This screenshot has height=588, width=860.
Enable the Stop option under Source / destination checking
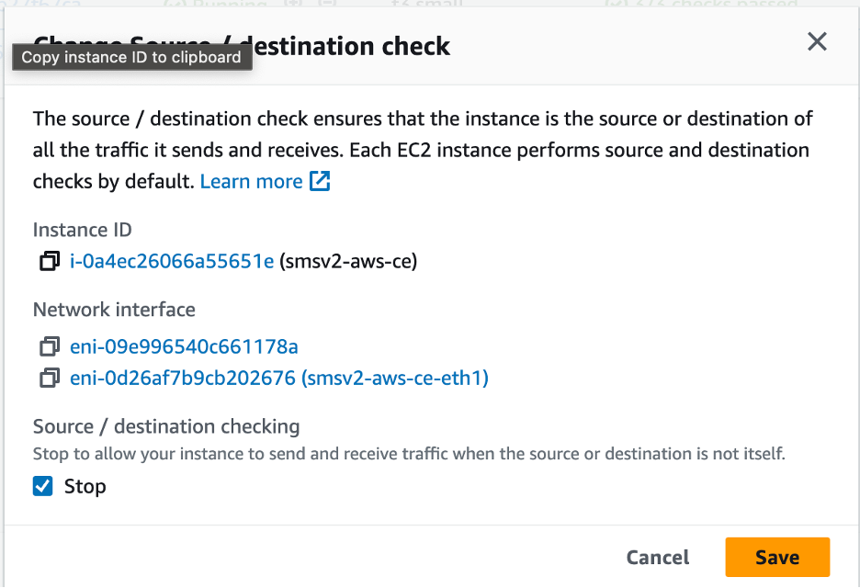pyautogui.click(x=41, y=486)
